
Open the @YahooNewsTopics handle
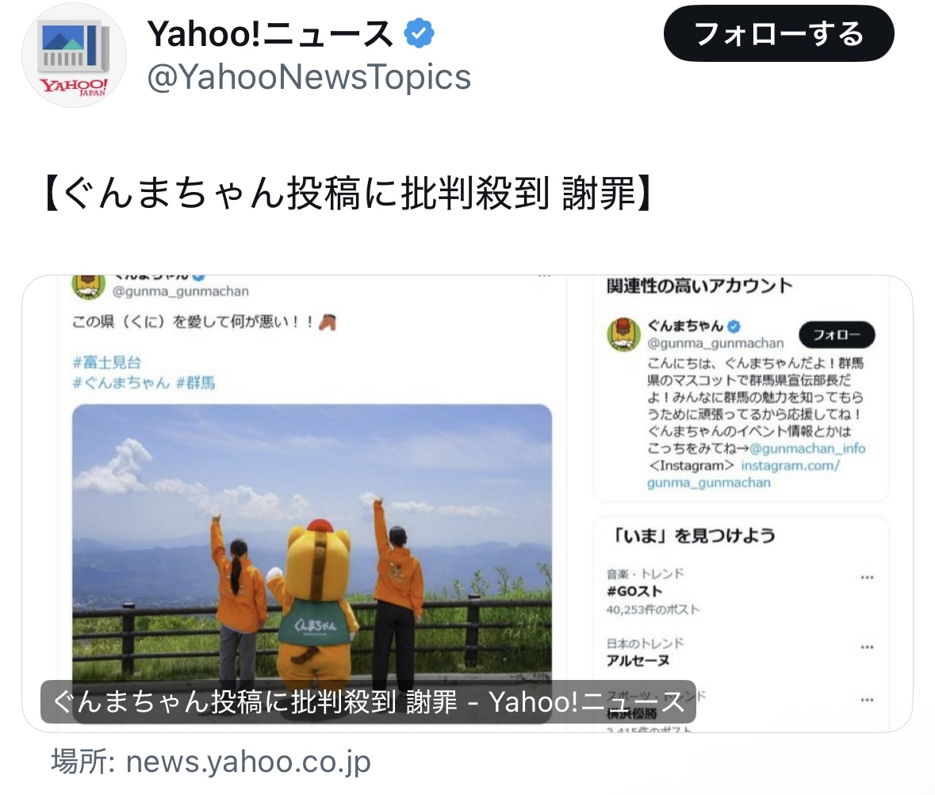pyautogui.click(x=308, y=78)
